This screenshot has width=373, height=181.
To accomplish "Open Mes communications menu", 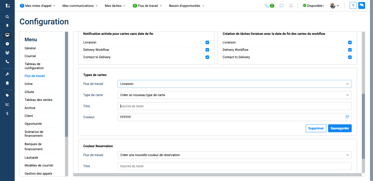I will click(80, 6).
